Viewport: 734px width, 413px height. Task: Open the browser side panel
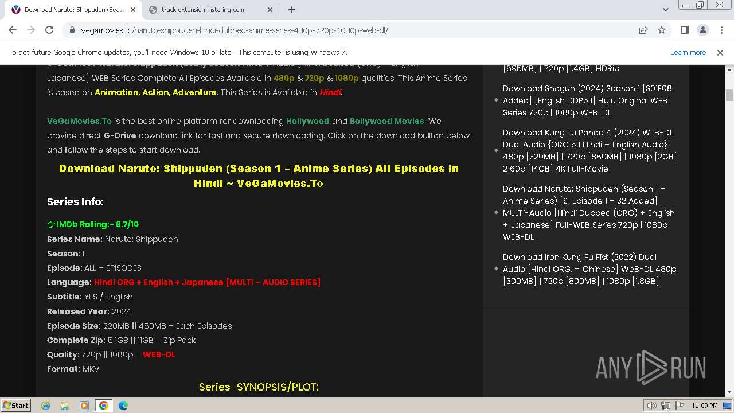point(685,30)
